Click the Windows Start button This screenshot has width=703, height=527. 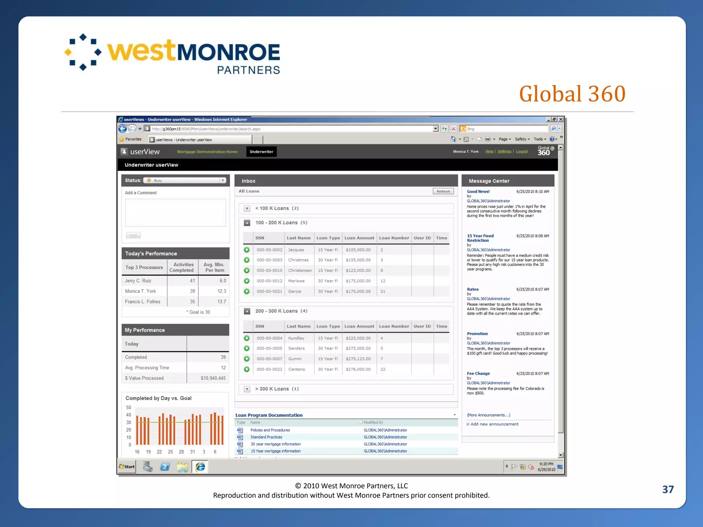127,467
